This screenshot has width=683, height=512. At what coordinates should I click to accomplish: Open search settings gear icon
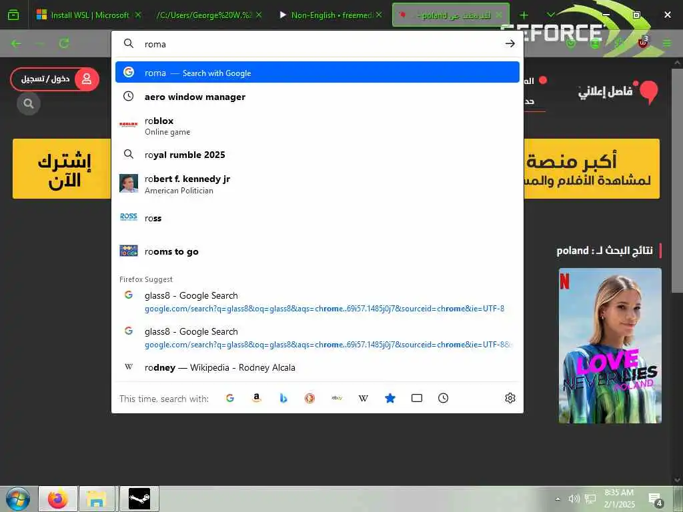(510, 398)
